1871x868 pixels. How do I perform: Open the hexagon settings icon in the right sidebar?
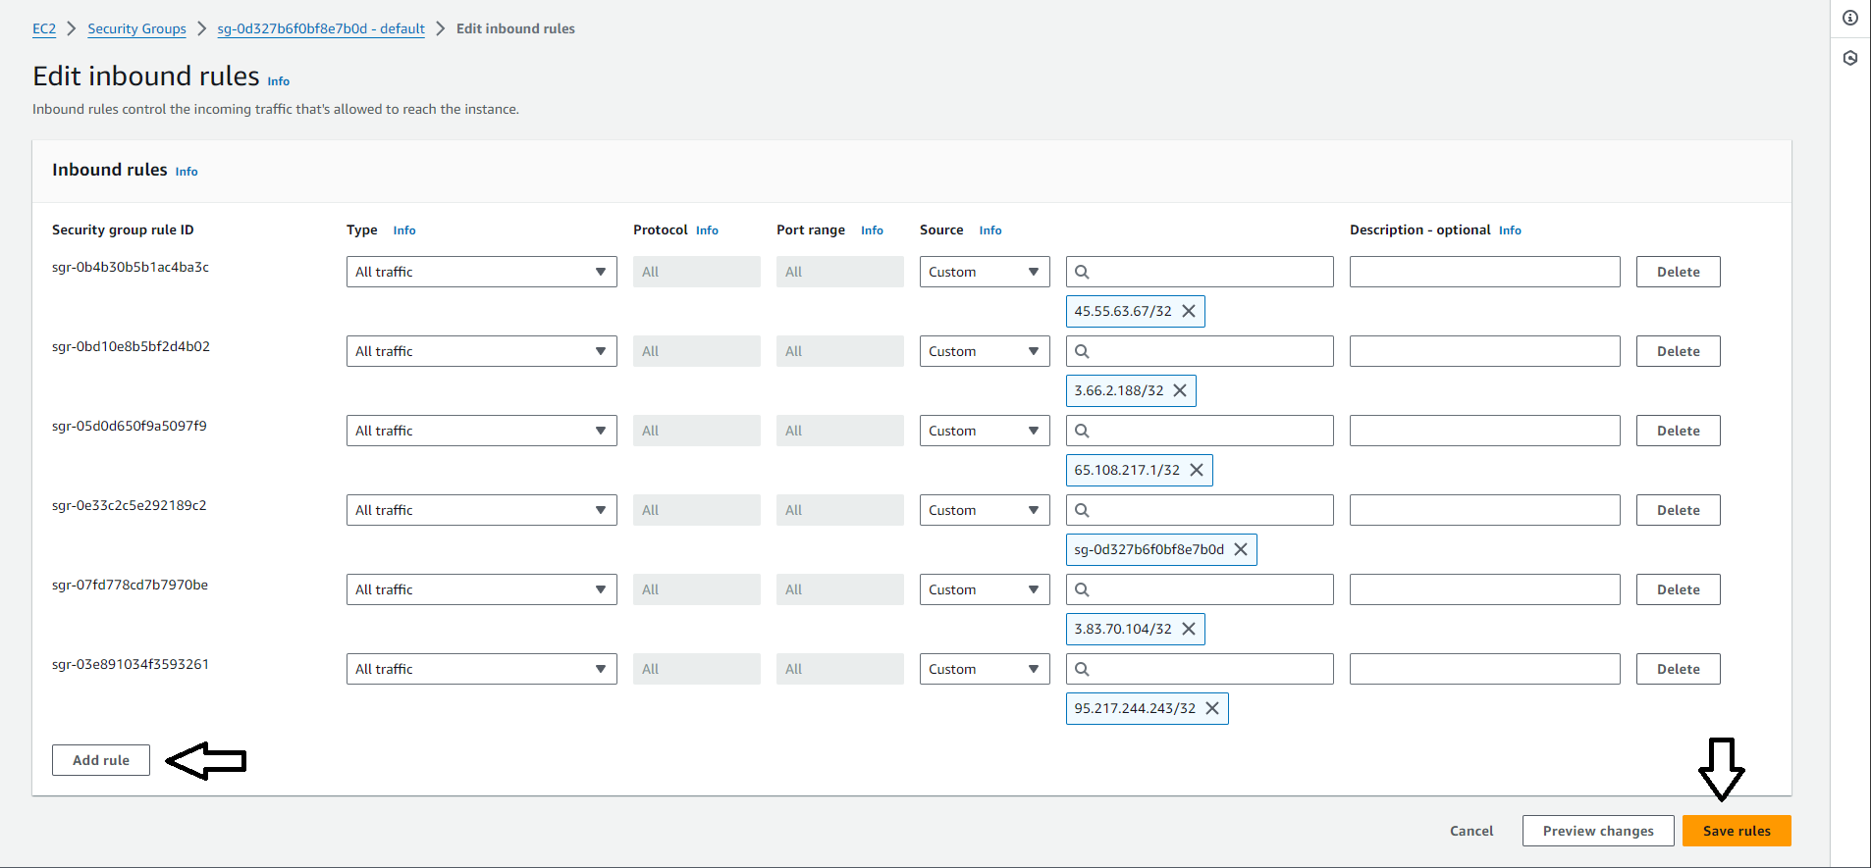pos(1850,58)
